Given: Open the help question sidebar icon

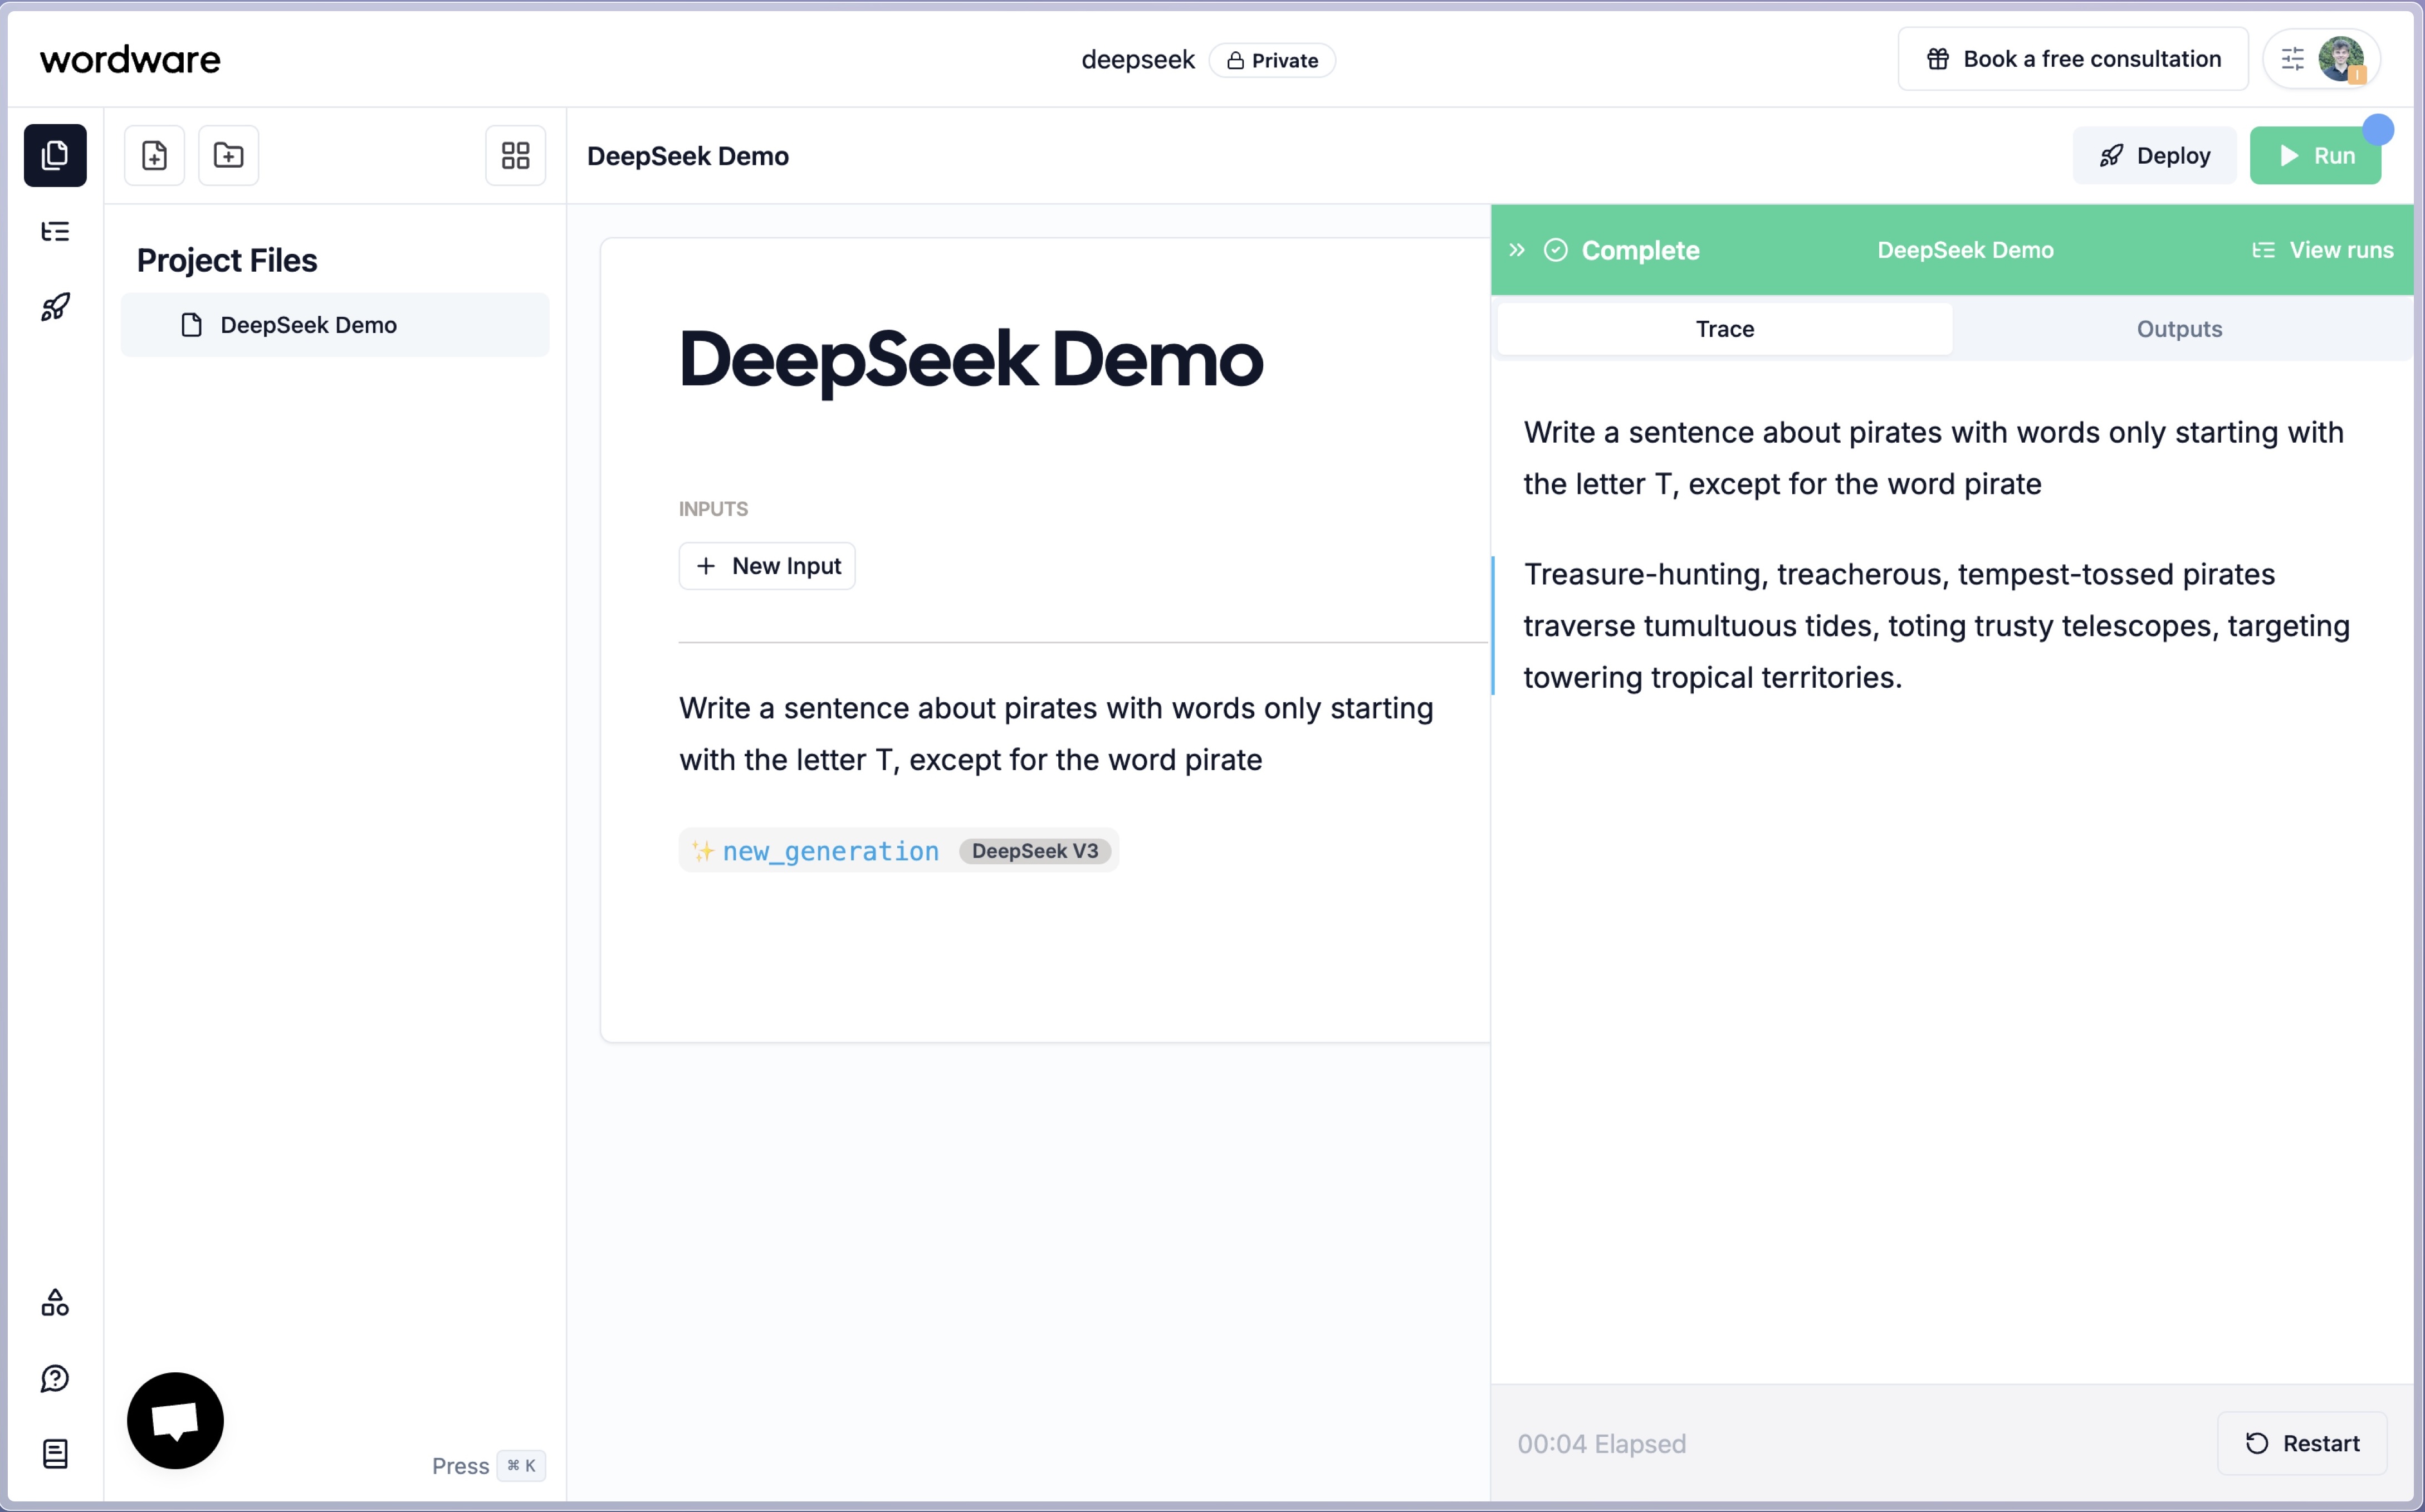Looking at the screenshot, I should [x=55, y=1378].
